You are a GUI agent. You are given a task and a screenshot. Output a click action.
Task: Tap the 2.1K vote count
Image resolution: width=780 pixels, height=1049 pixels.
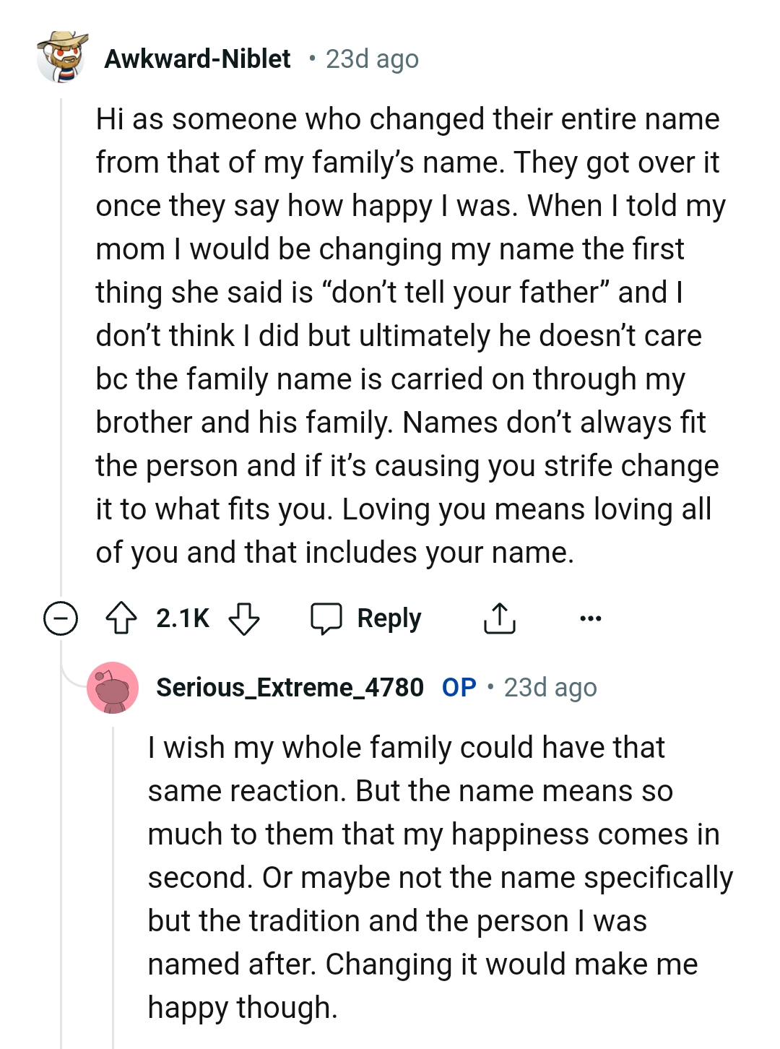pyautogui.click(x=183, y=618)
